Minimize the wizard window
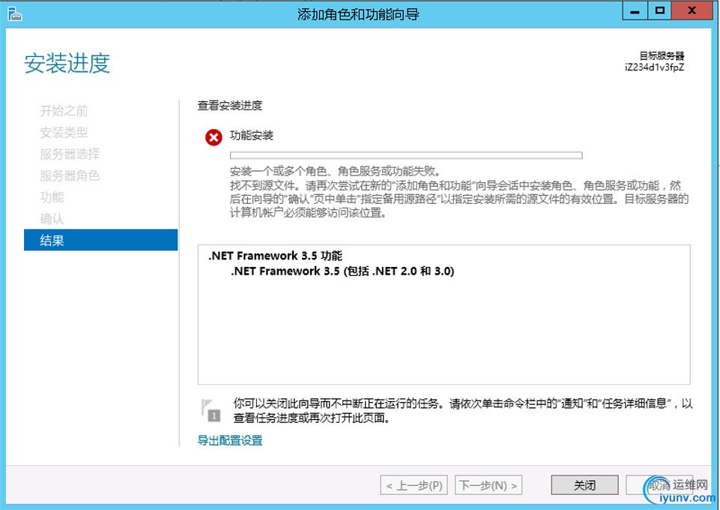Viewport: 720px width, 510px height. [x=635, y=10]
